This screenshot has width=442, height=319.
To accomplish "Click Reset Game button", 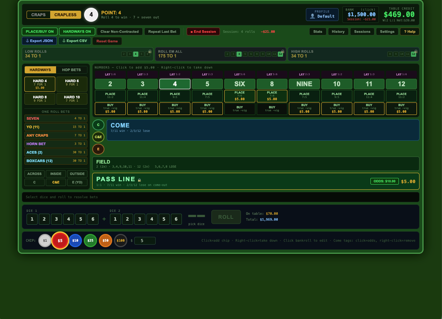I will point(107,41).
